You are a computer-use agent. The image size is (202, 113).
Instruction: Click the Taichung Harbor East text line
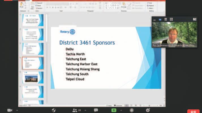coord(81,64)
